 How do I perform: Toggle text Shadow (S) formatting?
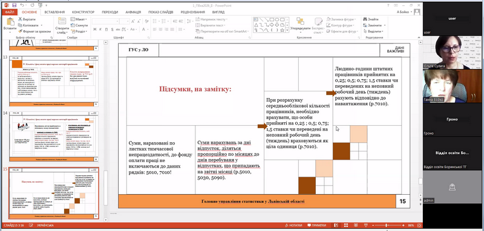113,29
